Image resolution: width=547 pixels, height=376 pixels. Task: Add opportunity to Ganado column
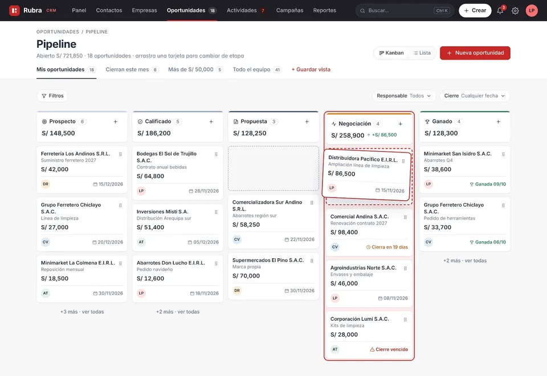coord(499,122)
